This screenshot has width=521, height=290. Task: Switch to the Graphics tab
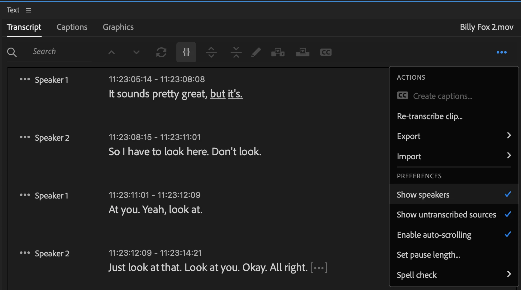(x=118, y=27)
